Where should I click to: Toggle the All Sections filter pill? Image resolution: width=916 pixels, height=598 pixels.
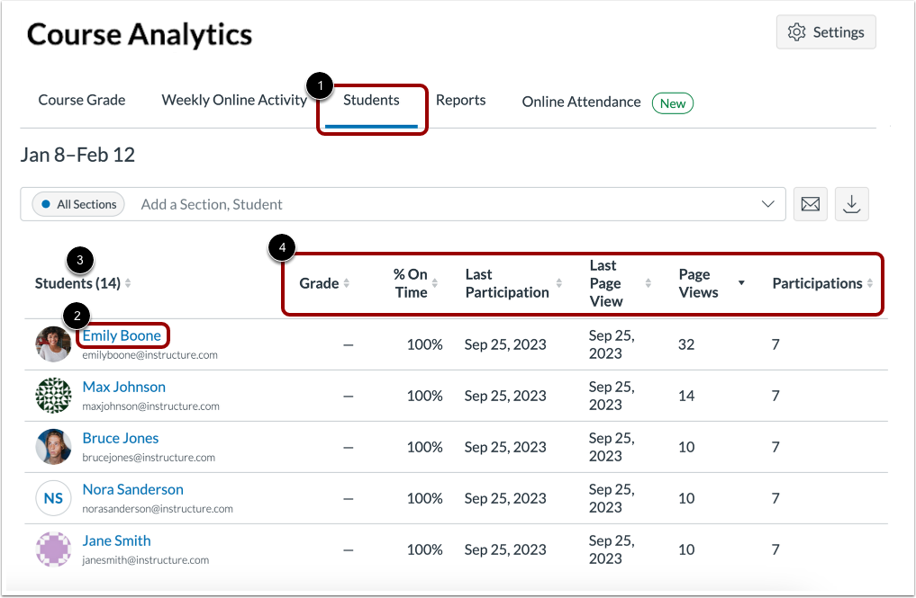pos(77,204)
